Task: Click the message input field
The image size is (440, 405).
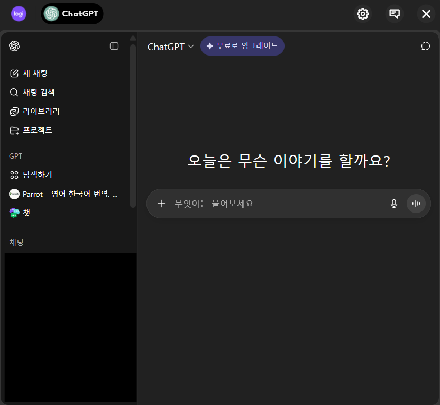Action: (275, 204)
